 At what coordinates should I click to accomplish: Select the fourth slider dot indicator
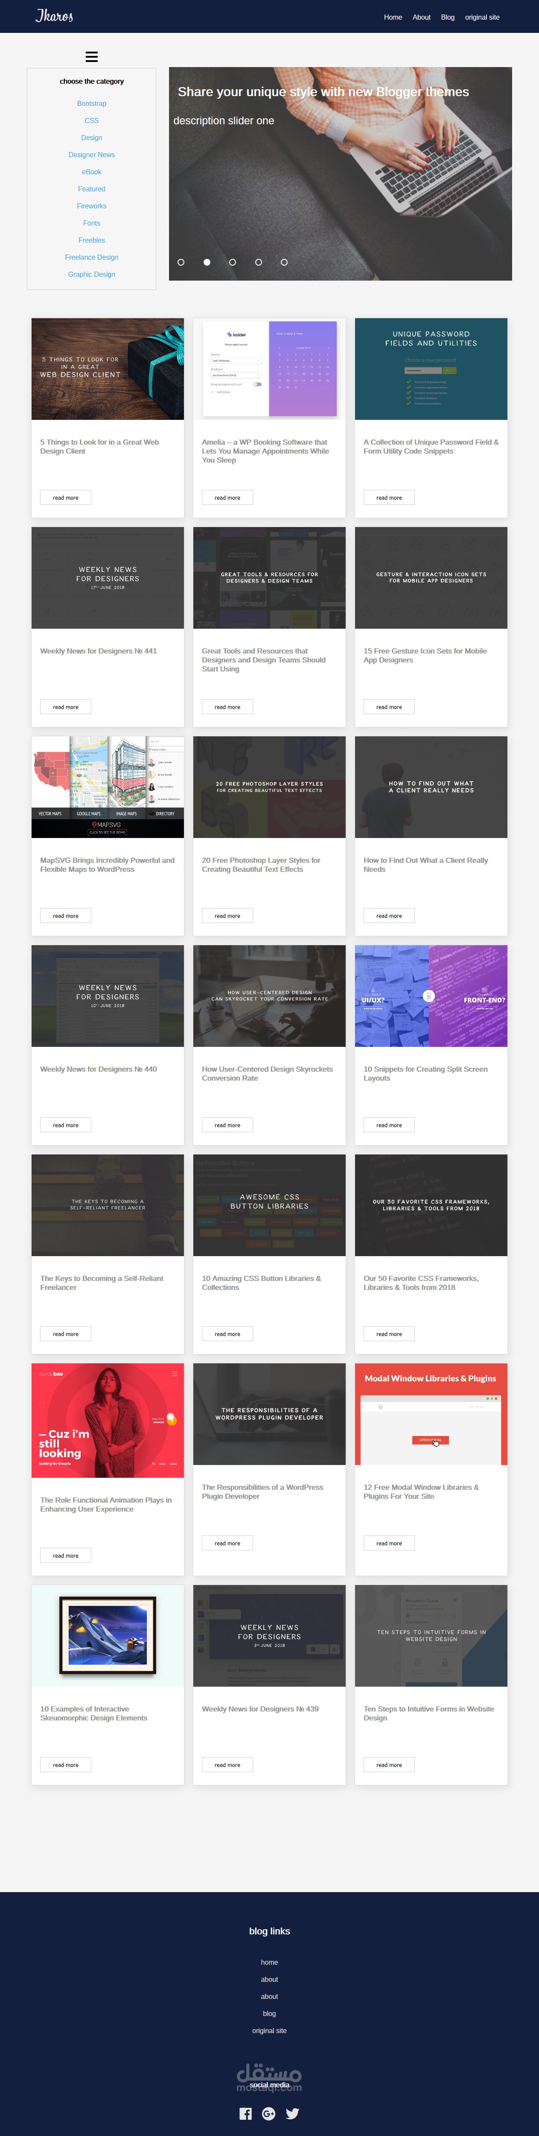point(258,262)
